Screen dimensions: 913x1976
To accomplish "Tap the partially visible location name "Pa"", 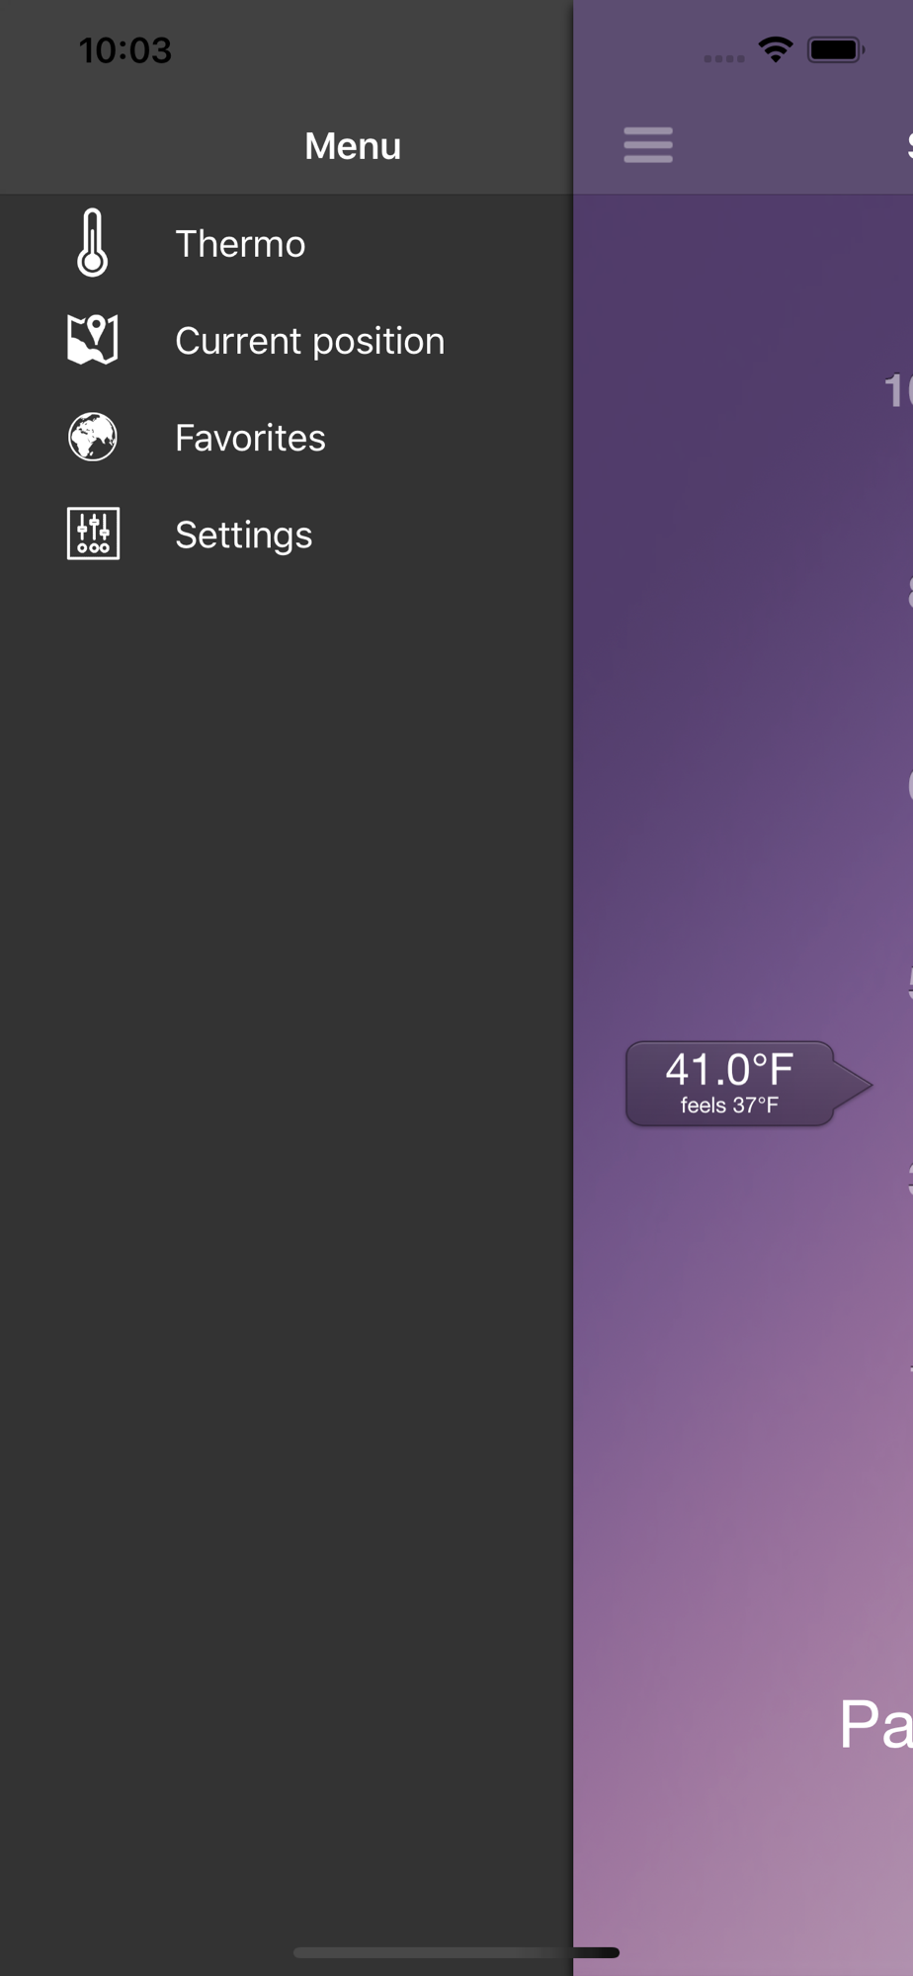I will tap(875, 1725).
